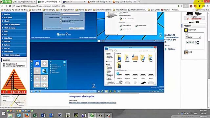This screenshot has height=118, width=210.
Task: Click the mediafire download link
Action: coord(93,103)
